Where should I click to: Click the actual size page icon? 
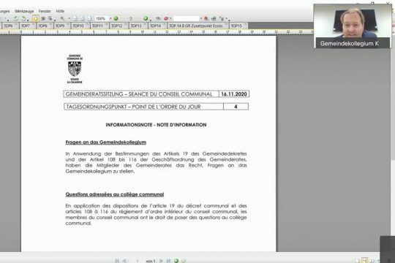[x=75, y=18]
